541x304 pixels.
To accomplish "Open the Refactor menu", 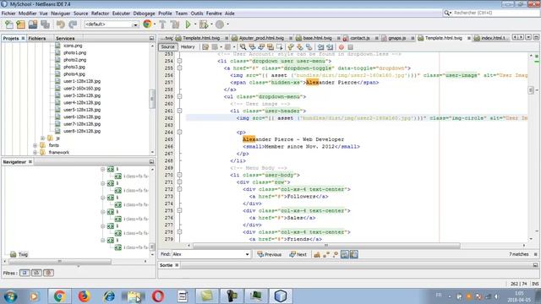I will coord(100,14).
